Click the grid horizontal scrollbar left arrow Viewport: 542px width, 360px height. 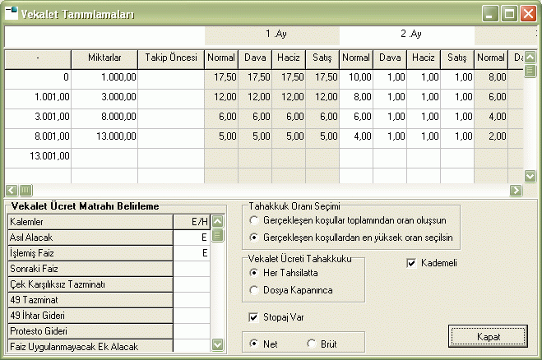click(x=12, y=190)
